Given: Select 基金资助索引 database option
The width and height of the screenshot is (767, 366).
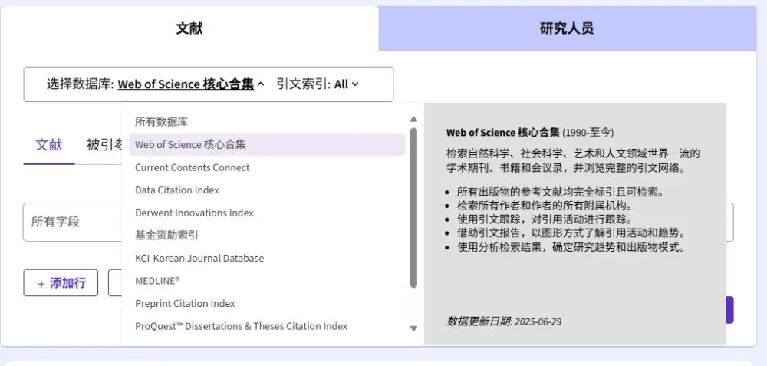Looking at the screenshot, I should [x=267, y=236].
